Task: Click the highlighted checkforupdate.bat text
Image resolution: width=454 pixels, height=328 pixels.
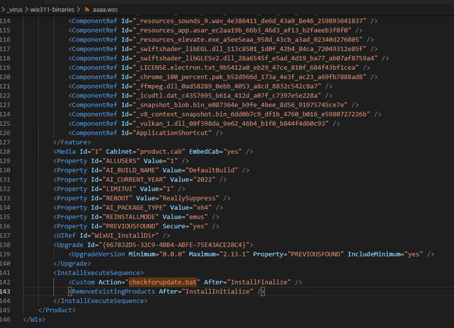Action: [x=164, y=282]
